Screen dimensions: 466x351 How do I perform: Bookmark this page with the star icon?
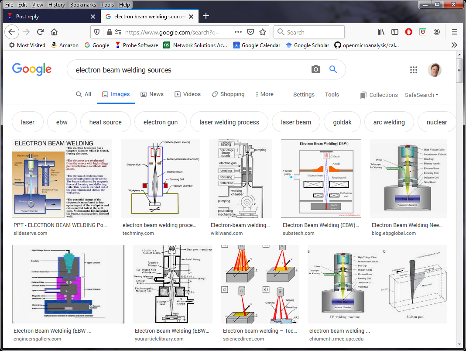pyautogui.click(x=263, y=32)
